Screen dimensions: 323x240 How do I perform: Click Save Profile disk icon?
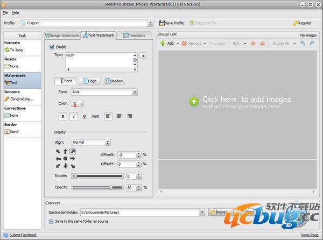click(162, 23)
